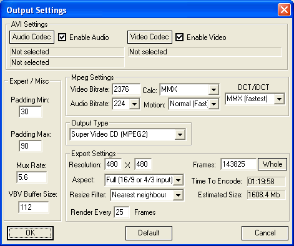Expand the Resize Filter Nearest neighbour dropdown

(x=178, y=195)
